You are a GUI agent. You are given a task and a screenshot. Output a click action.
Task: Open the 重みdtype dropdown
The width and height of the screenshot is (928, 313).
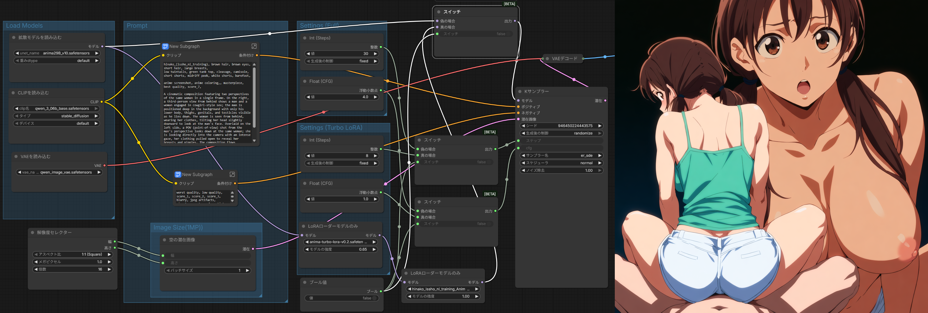(x=57, y=61)
